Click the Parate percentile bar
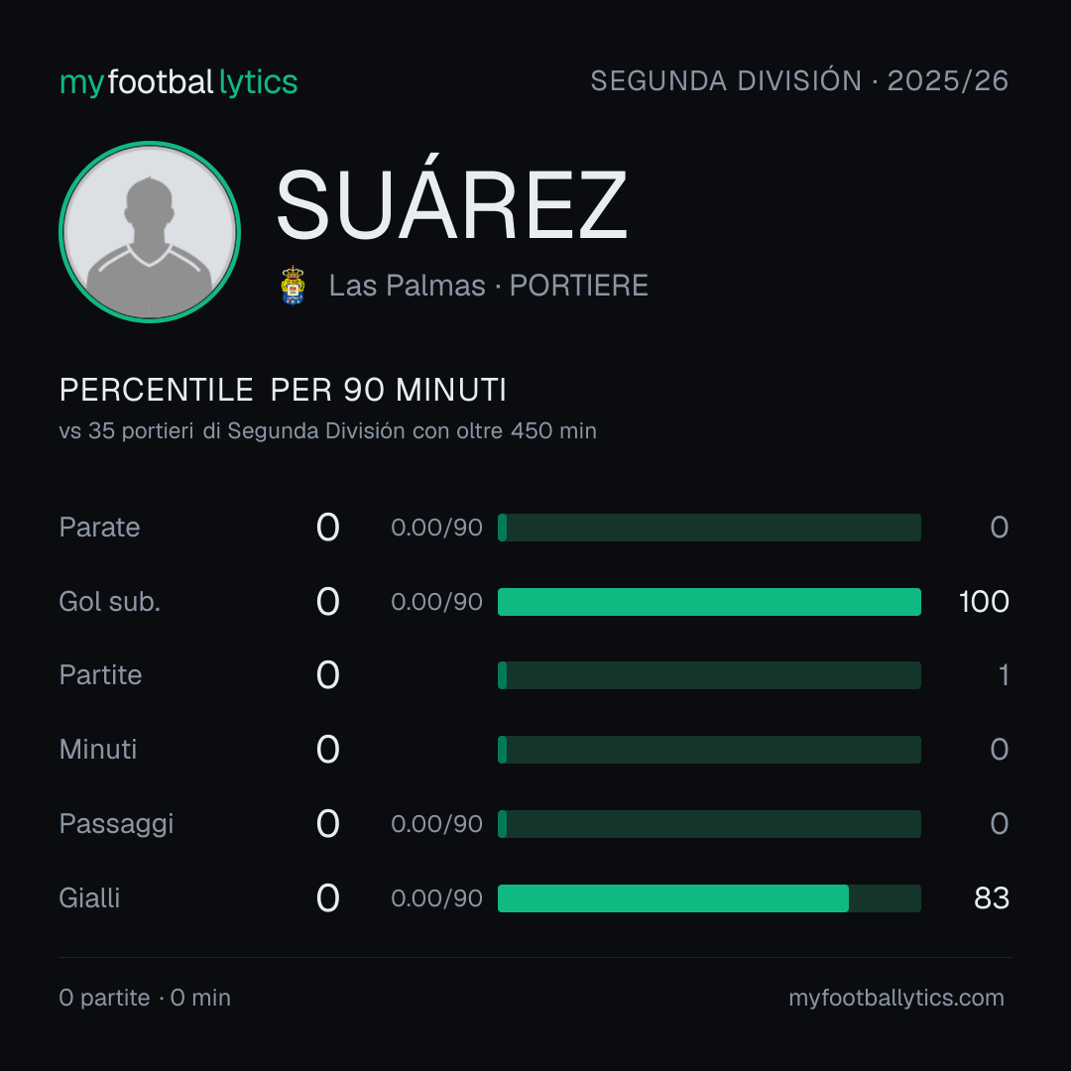The width and height of the screenshot is (1071, 1071). [x=709, y=528]
